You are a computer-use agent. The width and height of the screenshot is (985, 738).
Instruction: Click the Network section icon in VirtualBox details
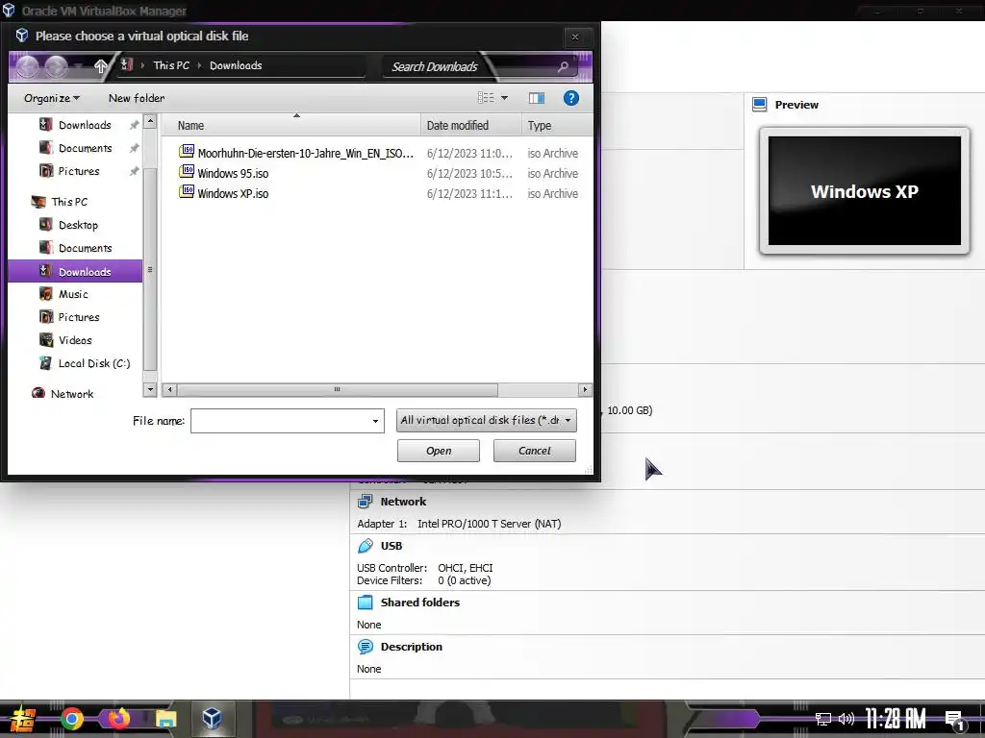365,502
